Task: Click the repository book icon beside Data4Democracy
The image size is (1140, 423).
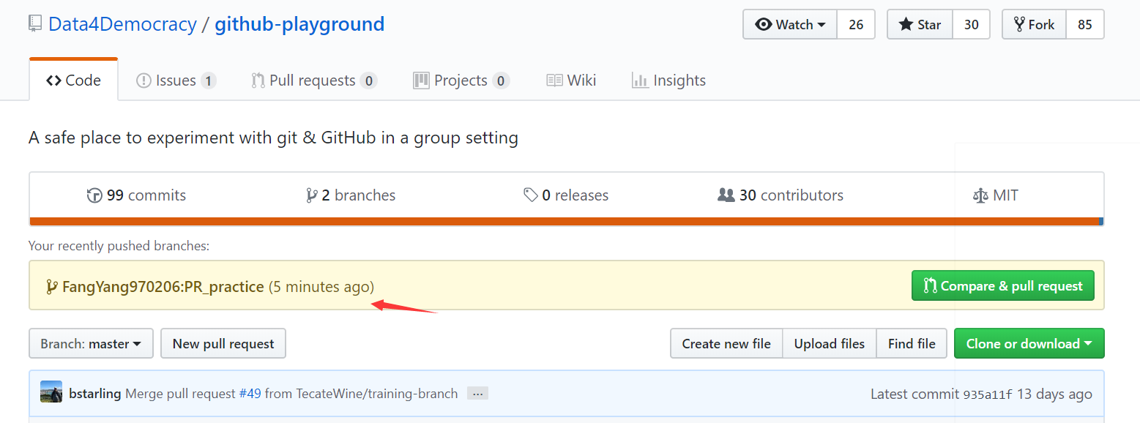Action: (35, 24)
